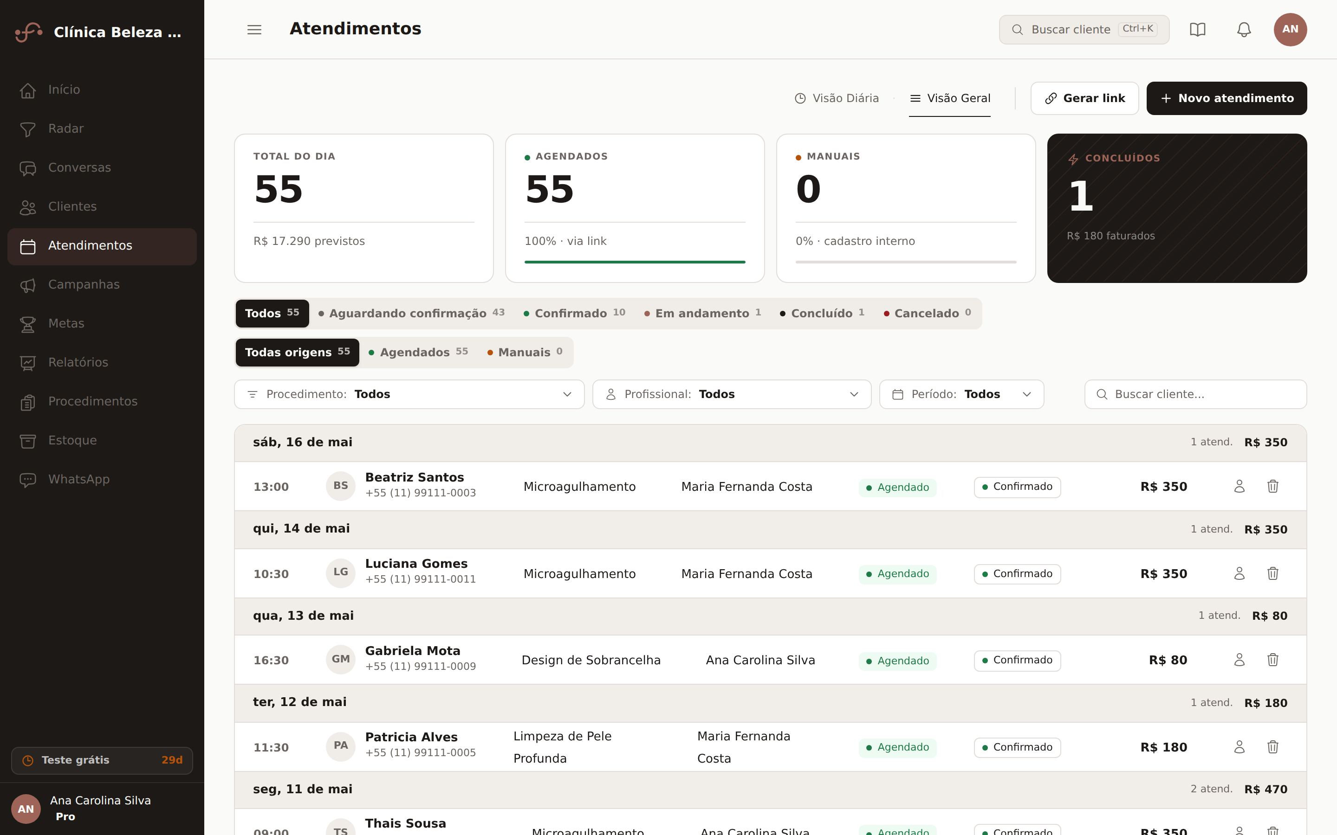Viewport: 1337px width, 835px height.
Task: Toggle the sidebar hamburger menu
Action: [x=254, y=29]
